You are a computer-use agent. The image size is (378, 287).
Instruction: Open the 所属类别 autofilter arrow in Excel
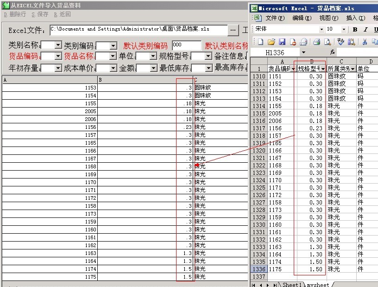[x=353, y=69]
